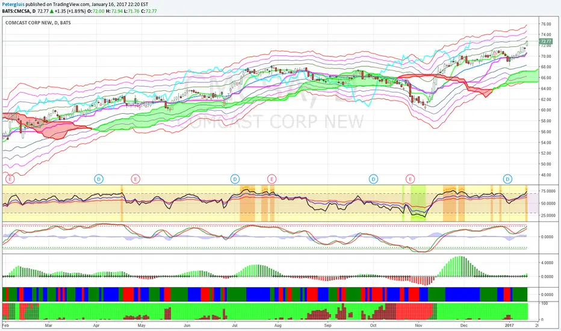
Task: Click the Jun label on time axis
Action: click(x=187, y=326)
